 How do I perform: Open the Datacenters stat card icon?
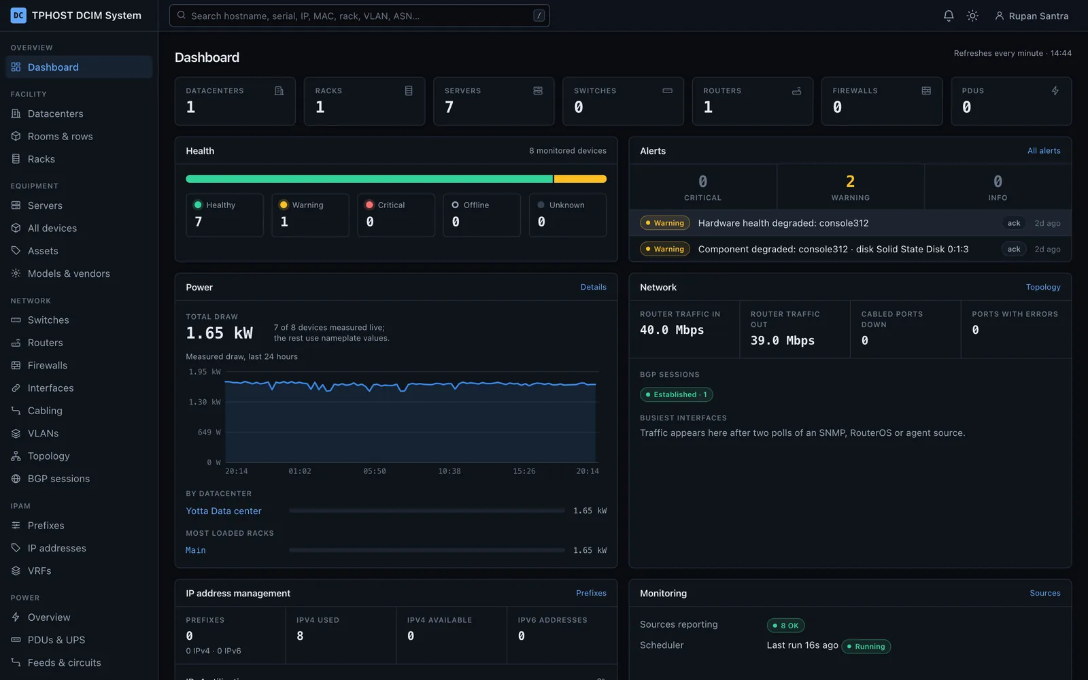[279, 90]
